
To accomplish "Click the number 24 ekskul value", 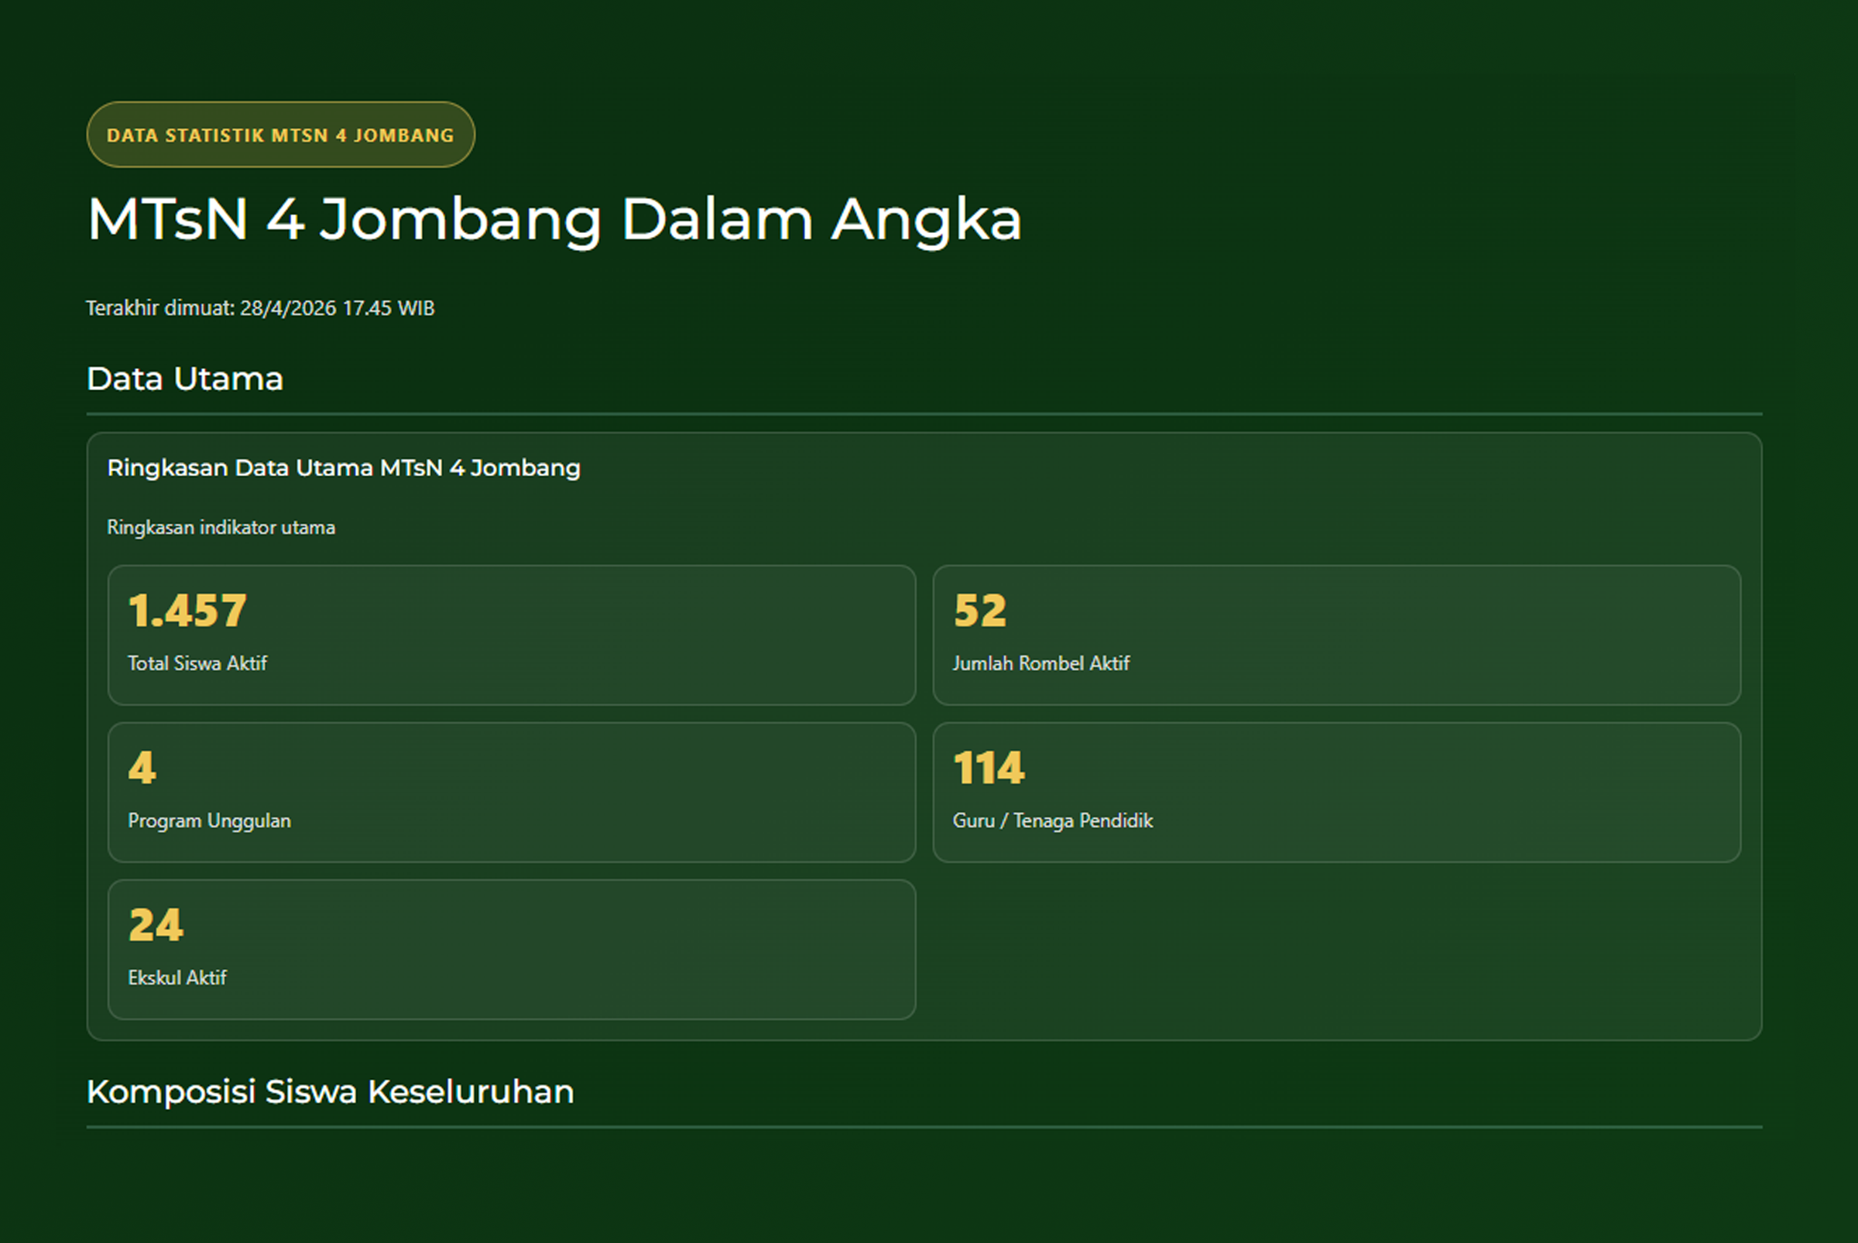I will 156,924.
